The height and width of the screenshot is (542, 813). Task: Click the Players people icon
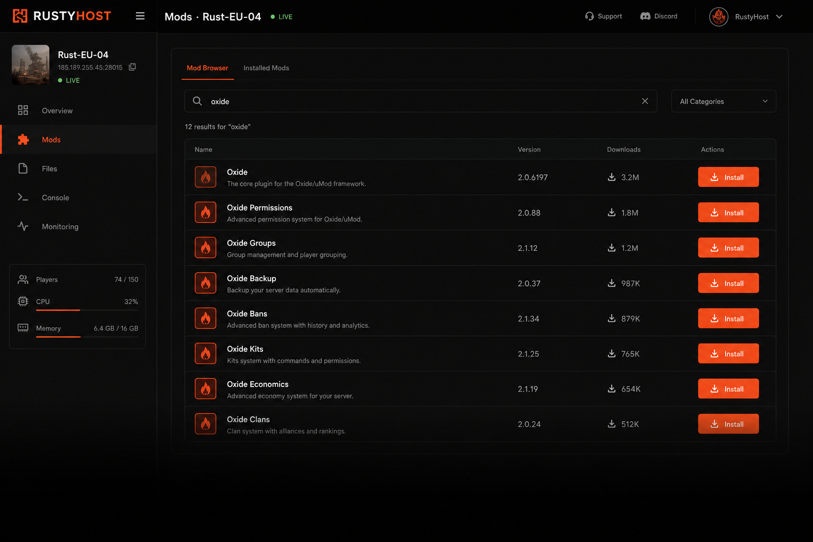tap(23, 279)
